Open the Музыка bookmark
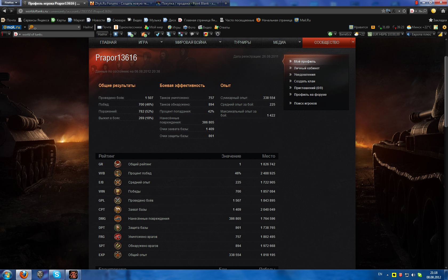Screen dimensions: 448x280 pos(153,20)
